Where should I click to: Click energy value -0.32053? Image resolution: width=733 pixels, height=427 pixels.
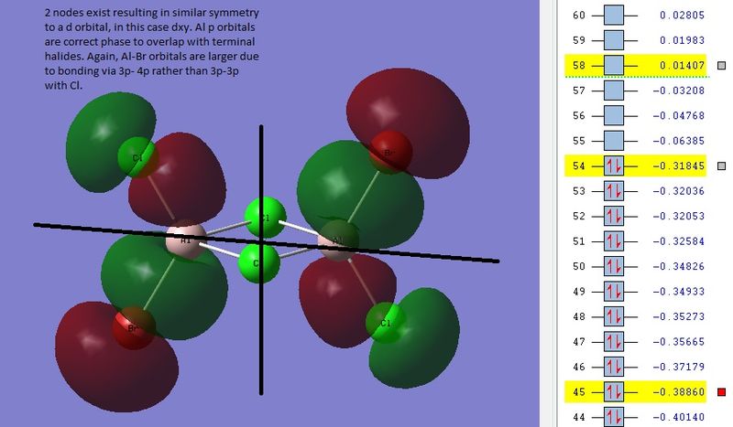tap(679, 217)
